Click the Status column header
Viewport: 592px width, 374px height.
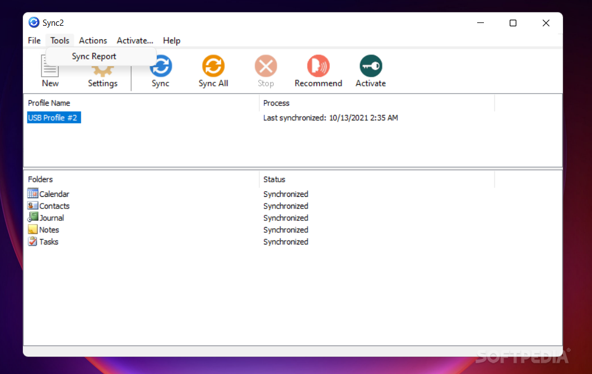pyautogui.click(x=274, y=179)
